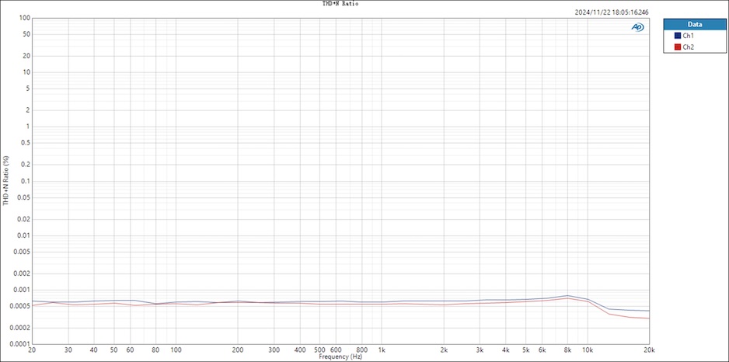The image size is (729, 362).
Task: Click the red Ch2 trace end at 20k
Action: point(648,318)
